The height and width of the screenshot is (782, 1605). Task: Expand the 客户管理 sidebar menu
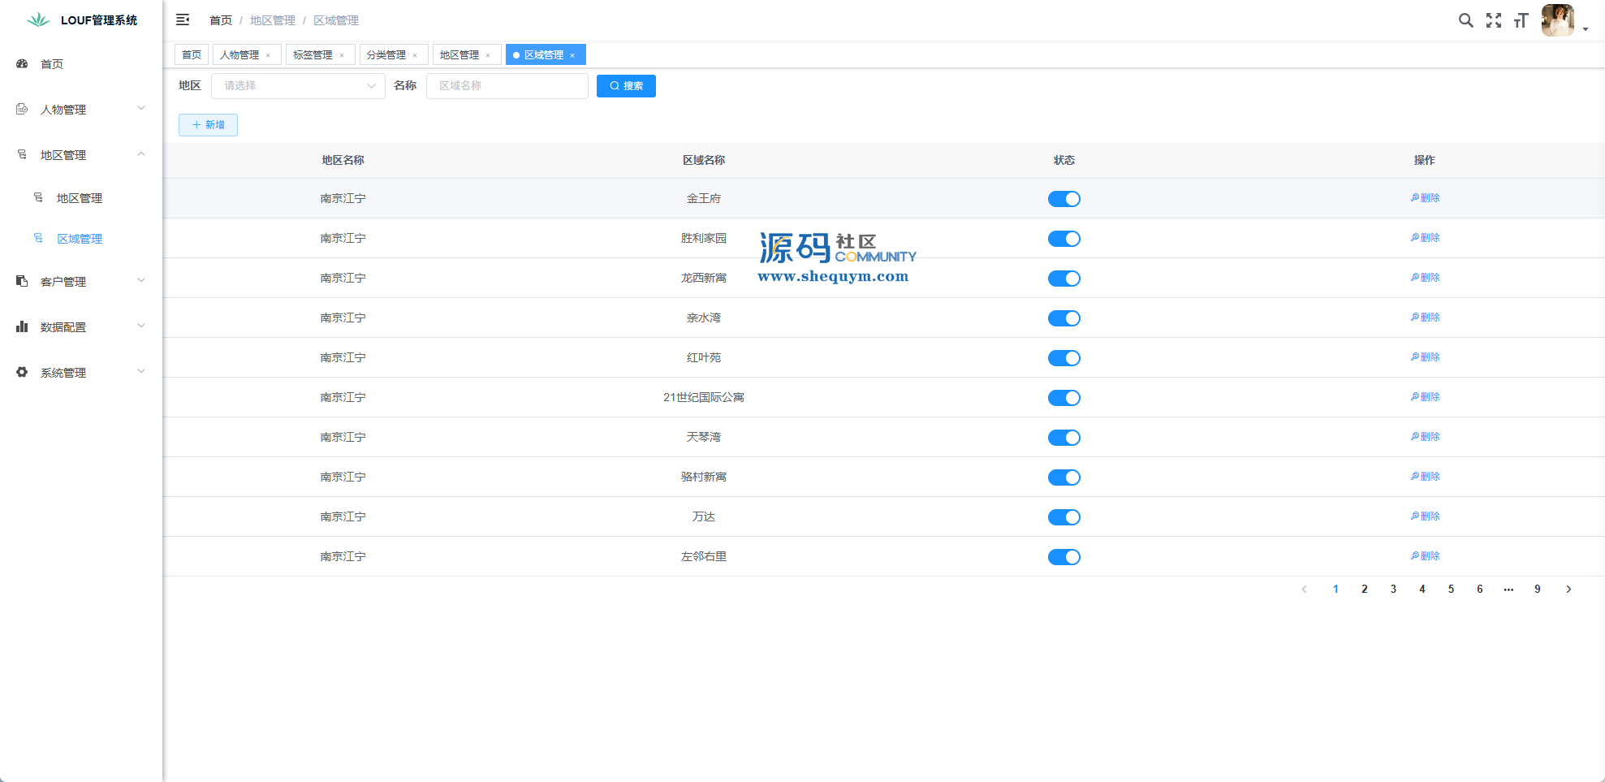pyautogui.click(x=81, y=281)
